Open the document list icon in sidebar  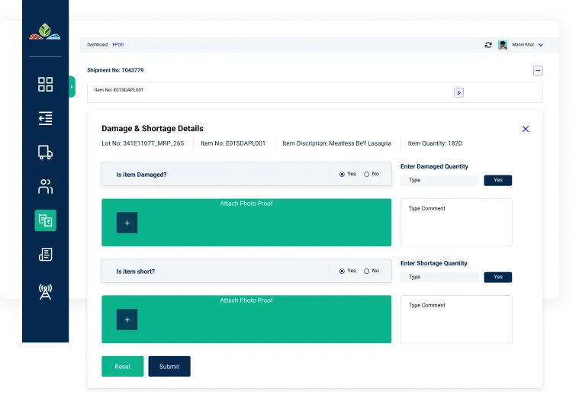point(45,255)
